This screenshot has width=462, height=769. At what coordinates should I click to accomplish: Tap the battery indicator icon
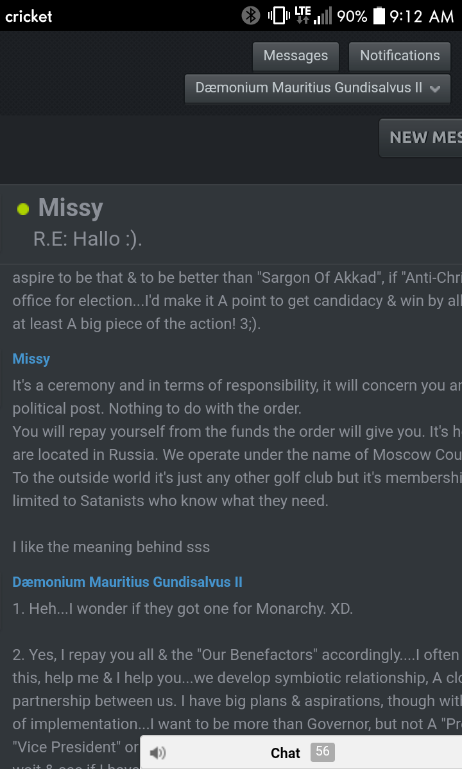point(379,15)
